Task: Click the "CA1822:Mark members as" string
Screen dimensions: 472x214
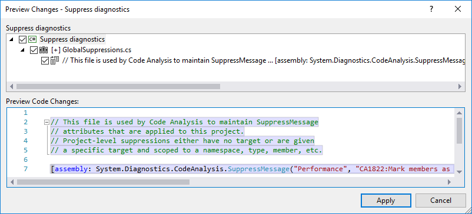Action: pyautogui.click(x=403, y=169)
